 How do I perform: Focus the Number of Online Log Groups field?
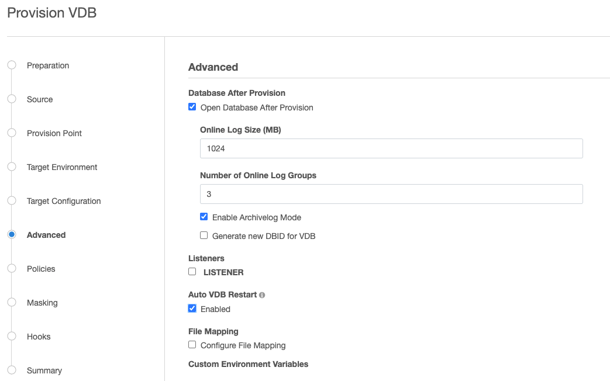coord(391,194)
